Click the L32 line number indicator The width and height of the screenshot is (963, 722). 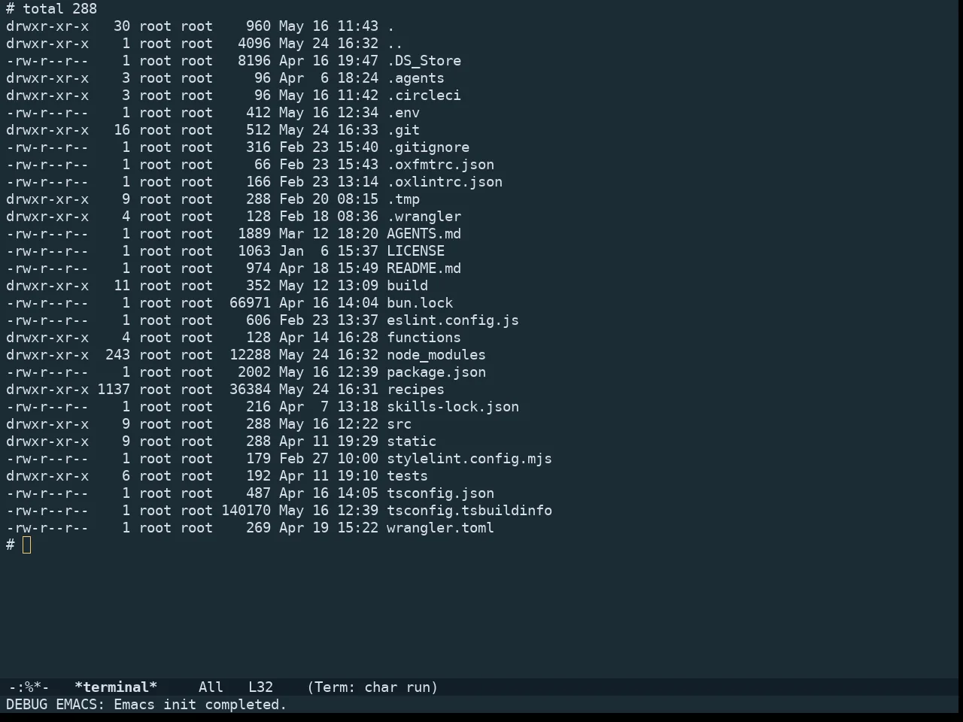[x=260, y=687]
